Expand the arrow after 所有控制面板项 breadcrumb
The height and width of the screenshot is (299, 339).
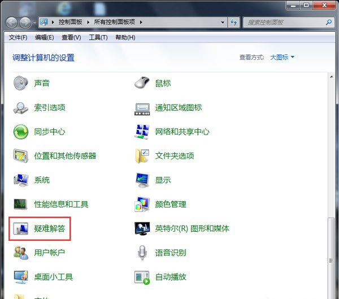click(141, 22)
